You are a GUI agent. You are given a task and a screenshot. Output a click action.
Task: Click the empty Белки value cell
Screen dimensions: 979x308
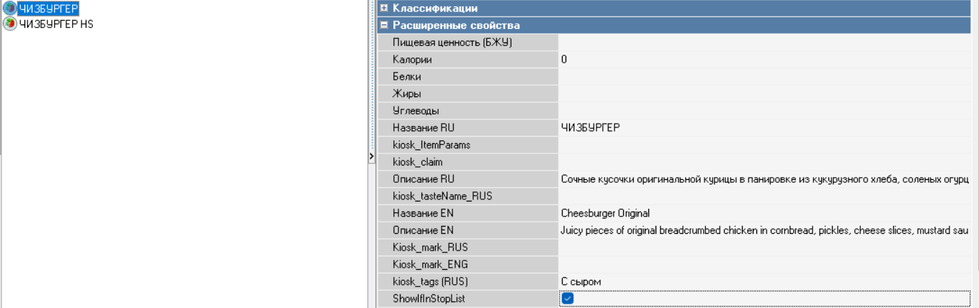tap(764, 76)
